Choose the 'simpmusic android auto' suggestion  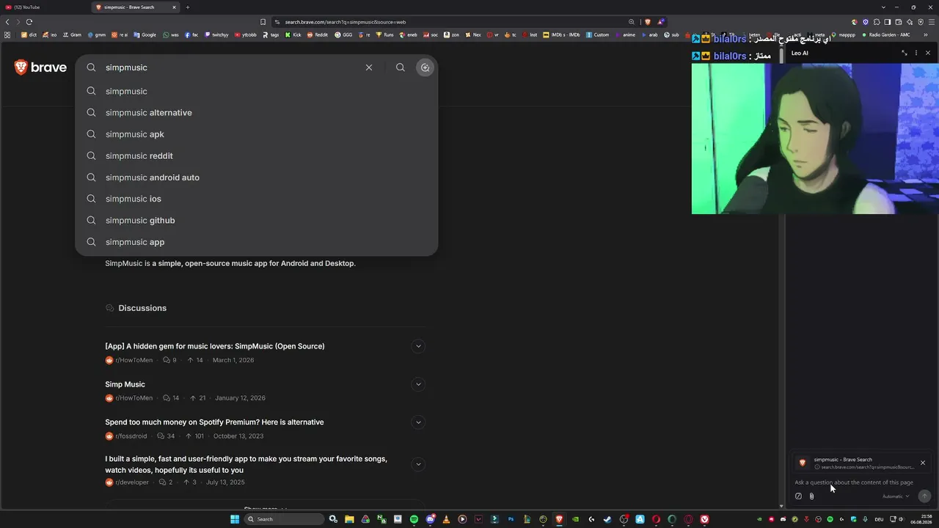(x=257, y=177)
